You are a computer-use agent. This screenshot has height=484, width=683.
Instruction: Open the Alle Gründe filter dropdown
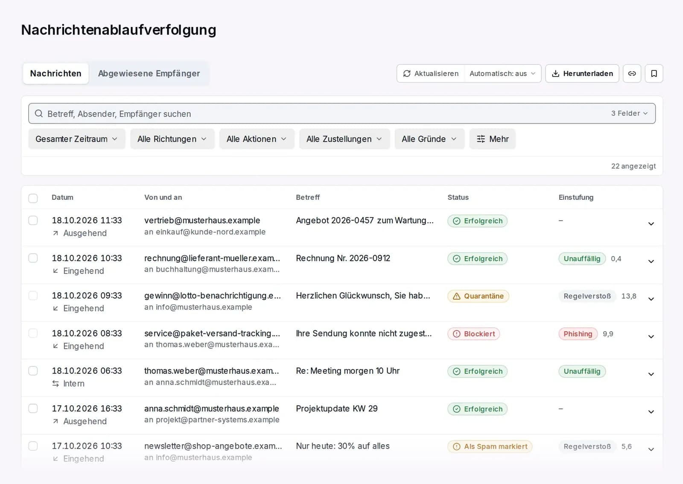429,139
